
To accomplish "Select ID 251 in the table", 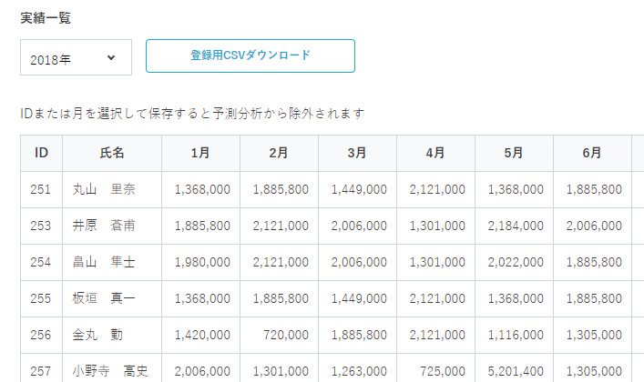I will pos(41,189).
